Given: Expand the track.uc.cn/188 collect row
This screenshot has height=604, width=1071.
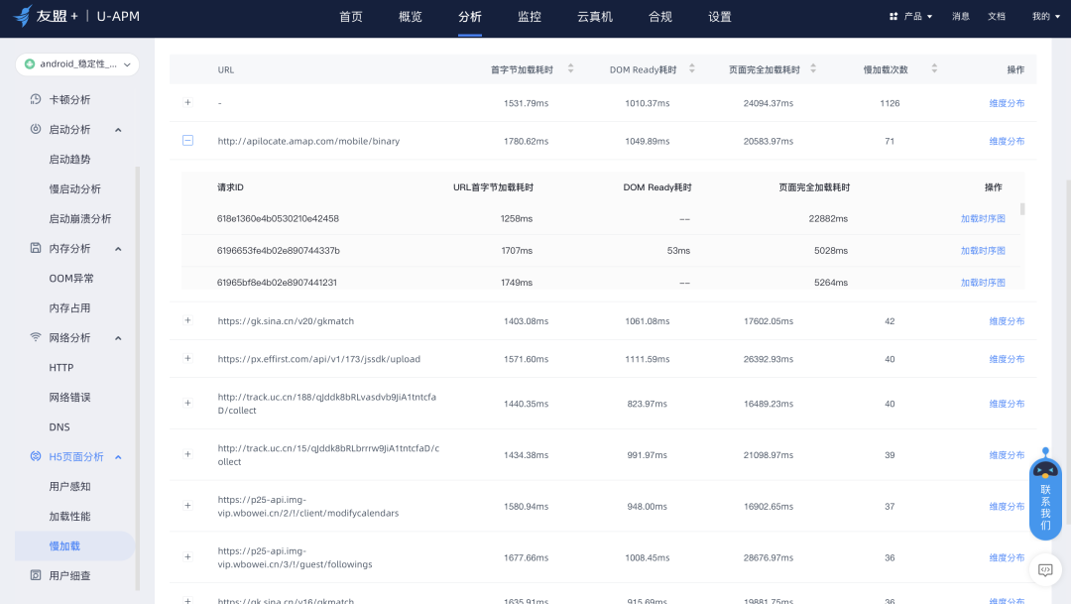Looking at the screenshot, I should (187, 403).
